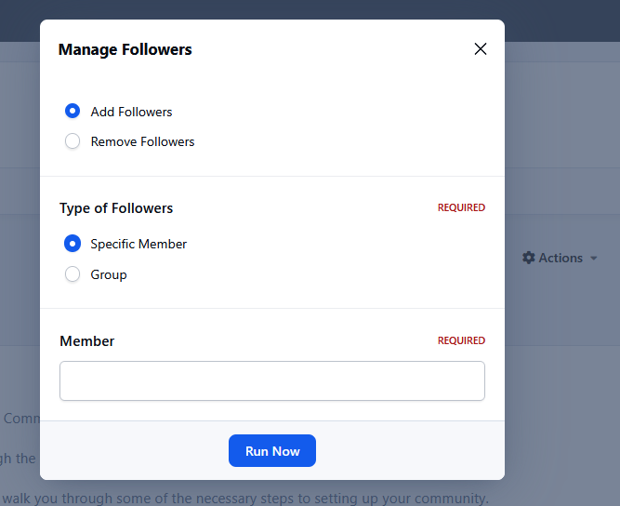Click the Member field label
The width and height of the screenshot is (620, 506).
(x=87, y=341)
